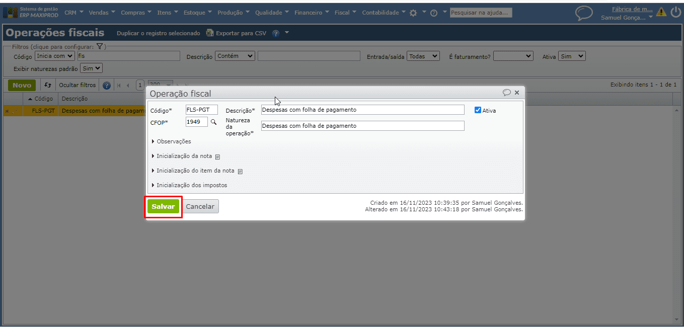Open the Entrada/saída dropdown

[x=423, y=56]
